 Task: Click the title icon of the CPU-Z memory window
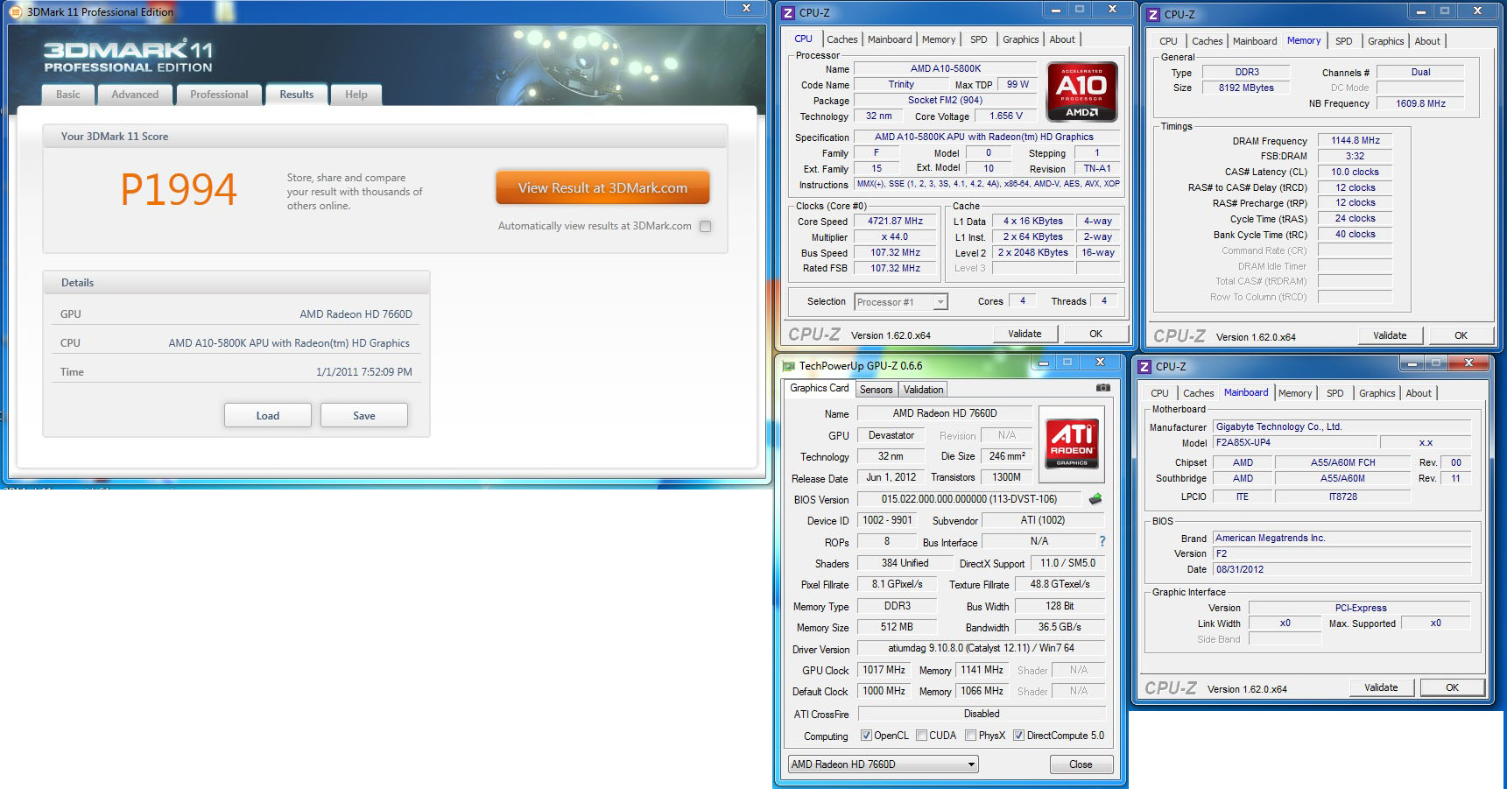pos(1153,14)
